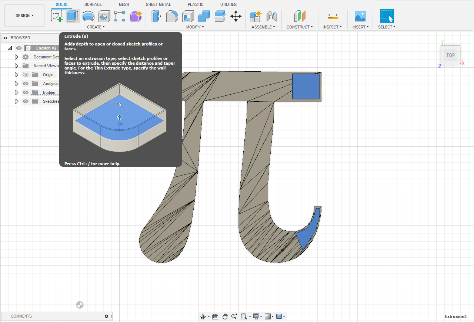Toggle visibility of the Bodies folder
Screen dimensions: 474x322
(x=26, y=92)
